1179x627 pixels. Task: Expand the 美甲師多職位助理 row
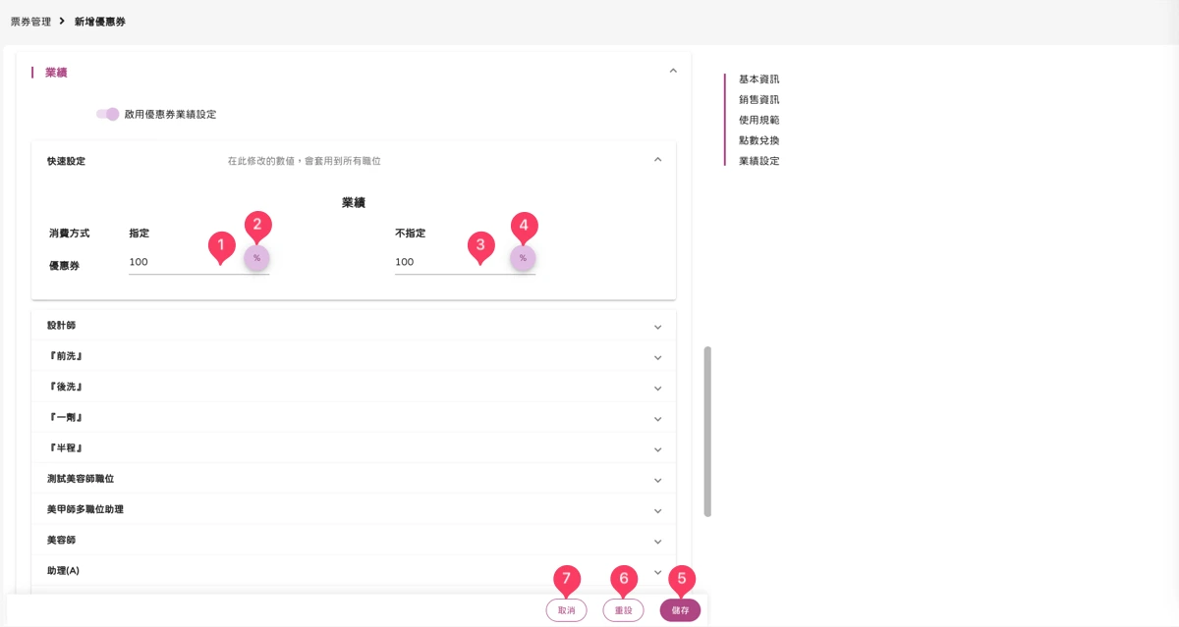[x=354, y=509]
